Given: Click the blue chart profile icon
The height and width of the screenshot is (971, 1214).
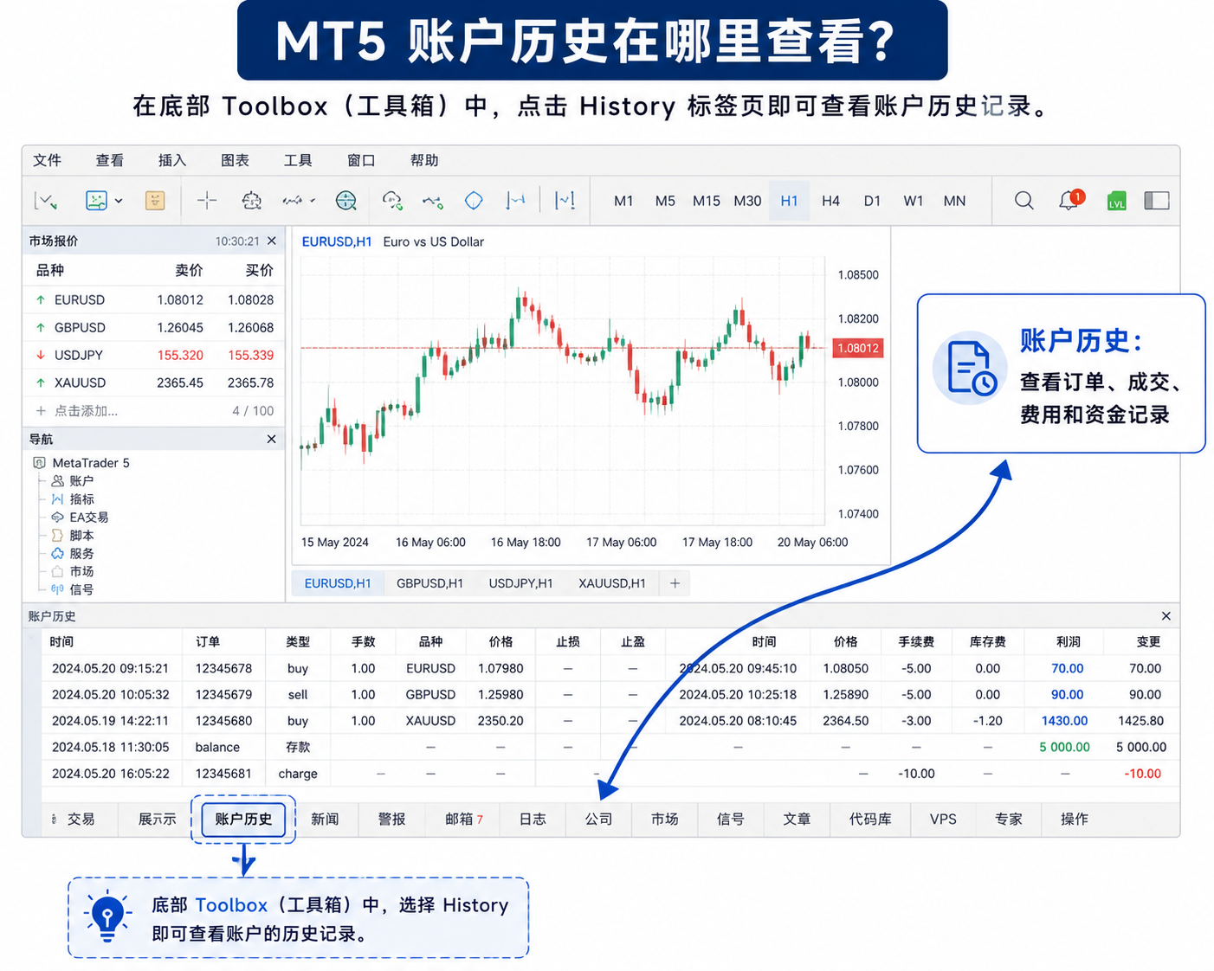Looking at the screenshot, I should [96, 201].
